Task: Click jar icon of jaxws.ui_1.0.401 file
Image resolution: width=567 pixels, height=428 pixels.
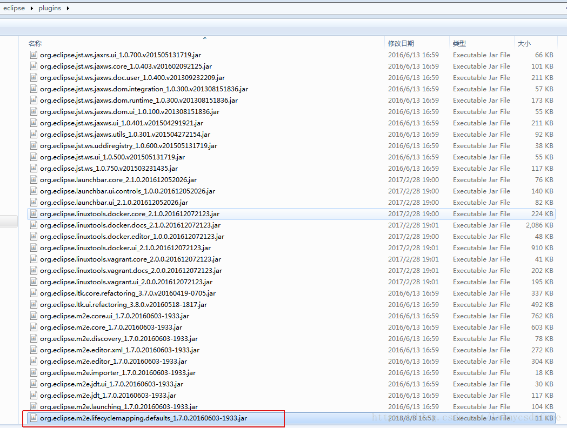Action: (x=34, y=123)
